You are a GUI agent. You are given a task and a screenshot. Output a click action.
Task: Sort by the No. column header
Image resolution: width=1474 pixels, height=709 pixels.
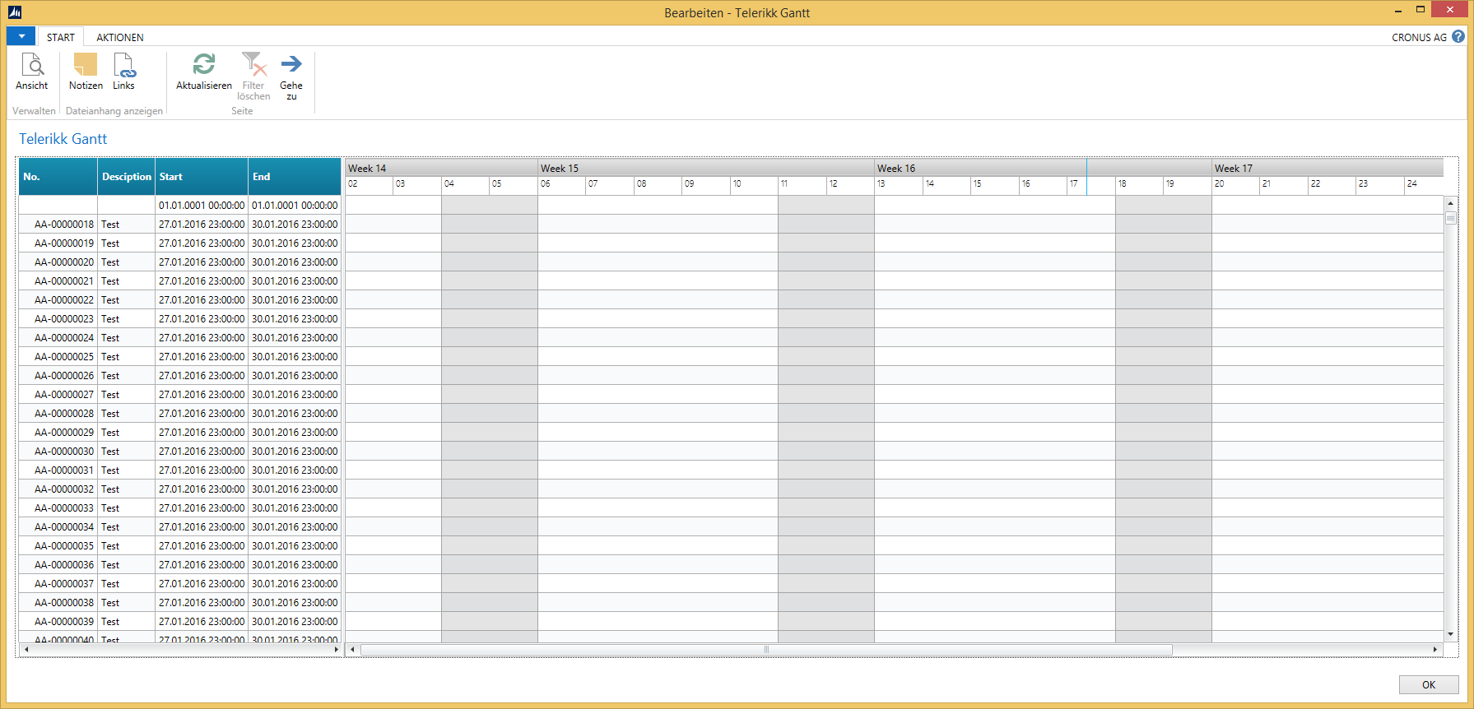pyautogui.click(x=58, y=177)
